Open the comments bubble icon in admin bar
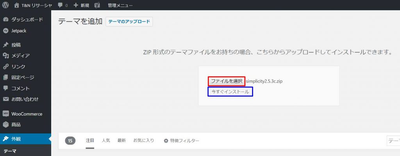400x156 pixels. click(x=60, y=5)
